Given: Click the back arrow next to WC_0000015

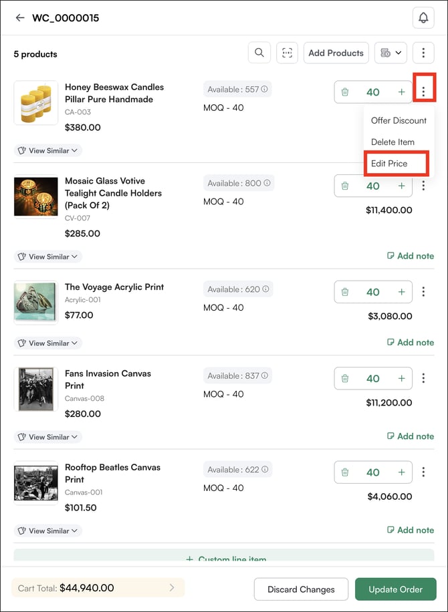Looking at the screenshot, I should click(19, 18).
